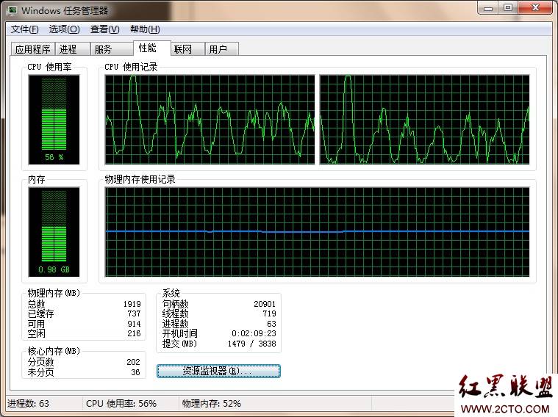Click the 系统 group label
Viewport: 558px width, 417px height.
point(171,293)
